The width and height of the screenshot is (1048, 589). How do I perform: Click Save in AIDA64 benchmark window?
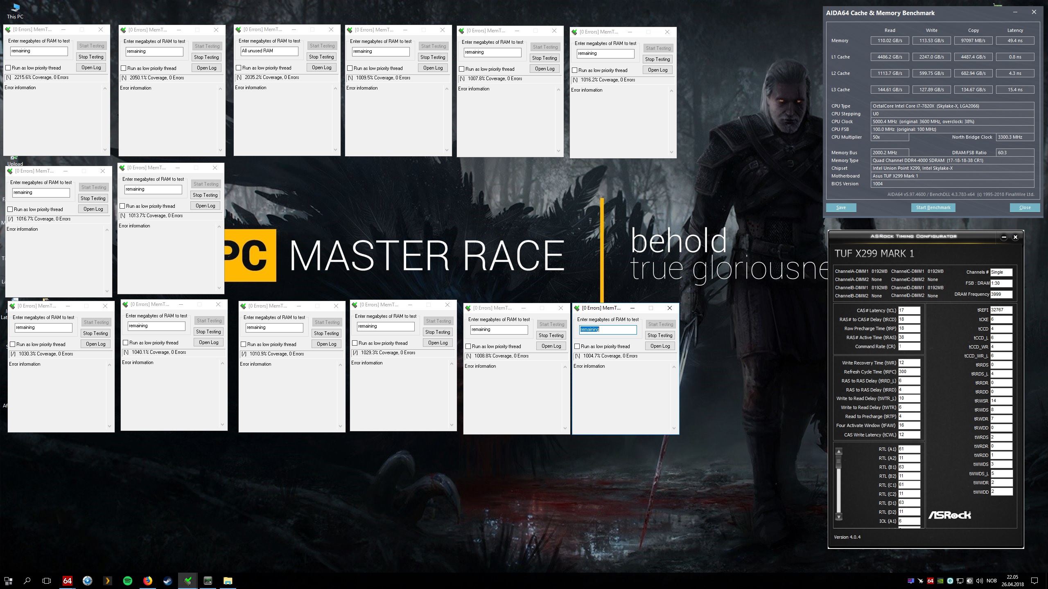841,207
